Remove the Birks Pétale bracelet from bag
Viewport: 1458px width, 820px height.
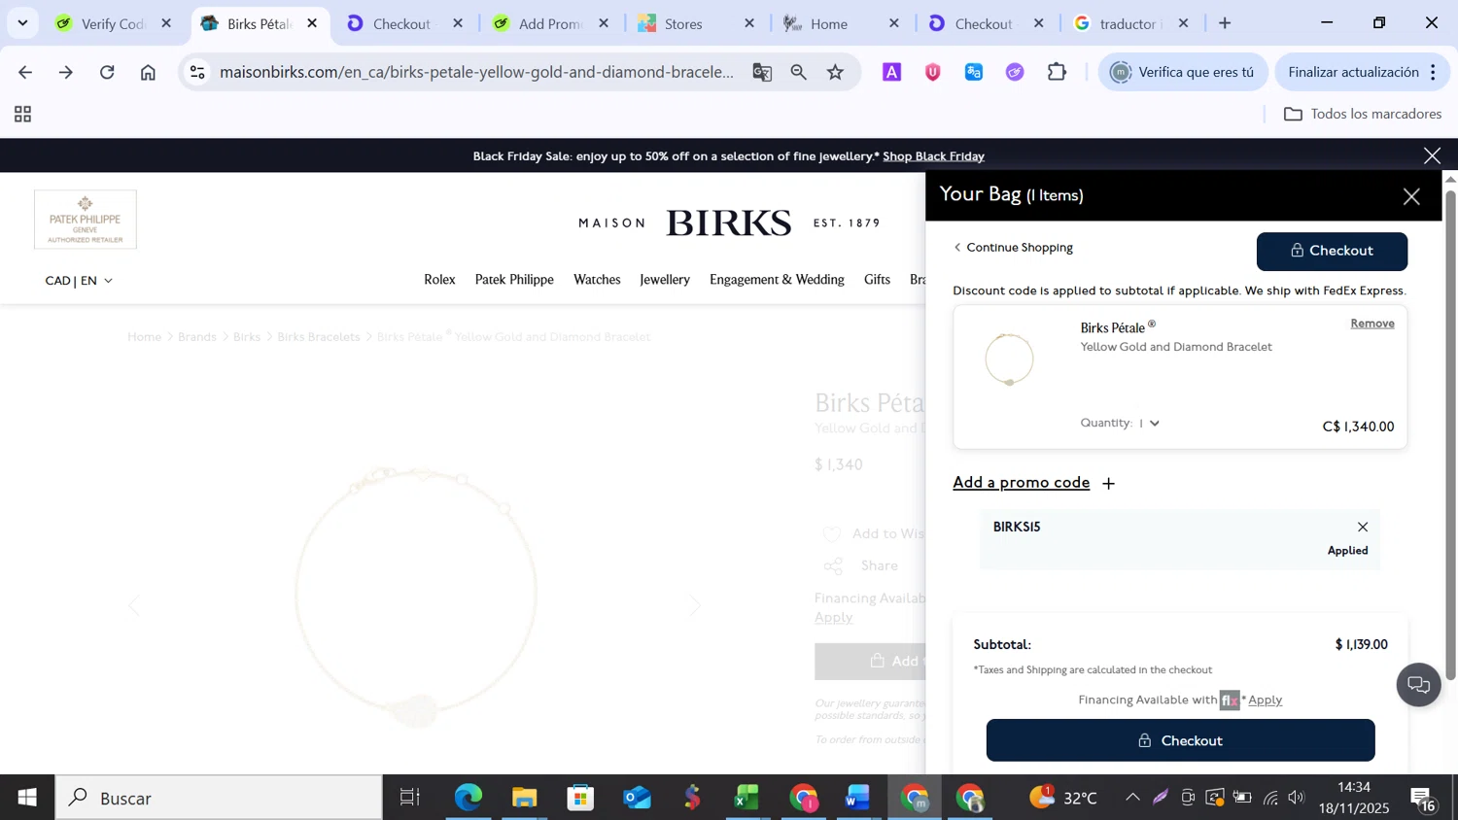(x=1371, y=324)
